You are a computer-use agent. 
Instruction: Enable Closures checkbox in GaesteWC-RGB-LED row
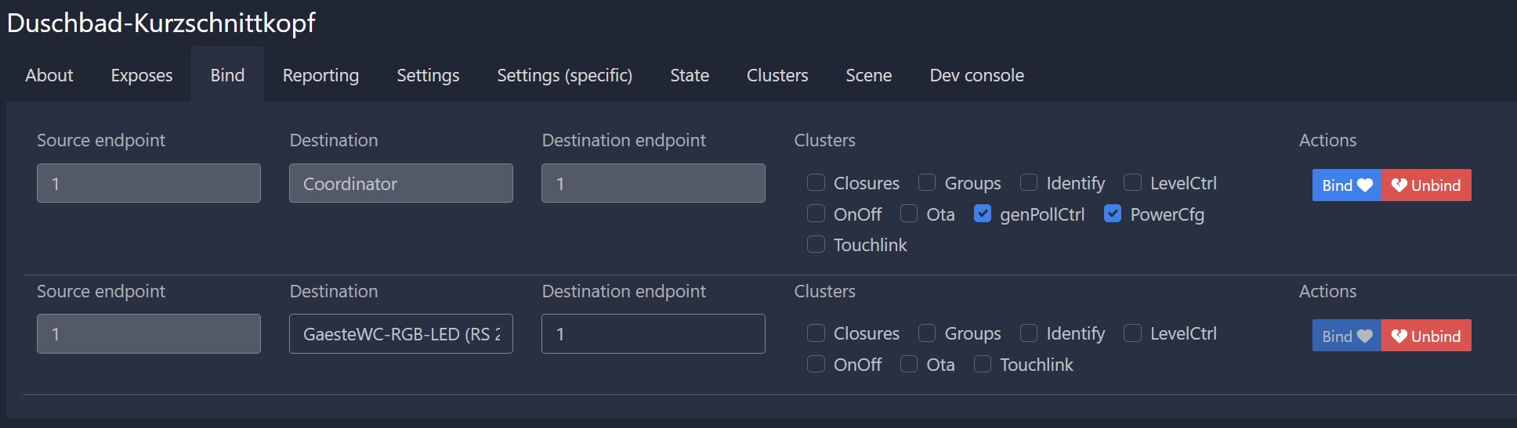pos(816,333)
